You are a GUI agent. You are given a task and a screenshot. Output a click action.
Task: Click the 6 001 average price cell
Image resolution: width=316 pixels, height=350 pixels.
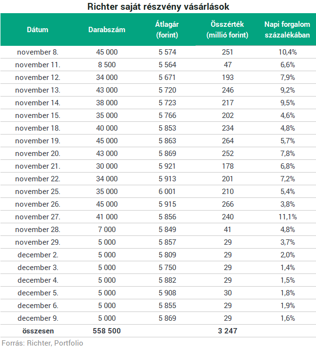pos(167,192)
